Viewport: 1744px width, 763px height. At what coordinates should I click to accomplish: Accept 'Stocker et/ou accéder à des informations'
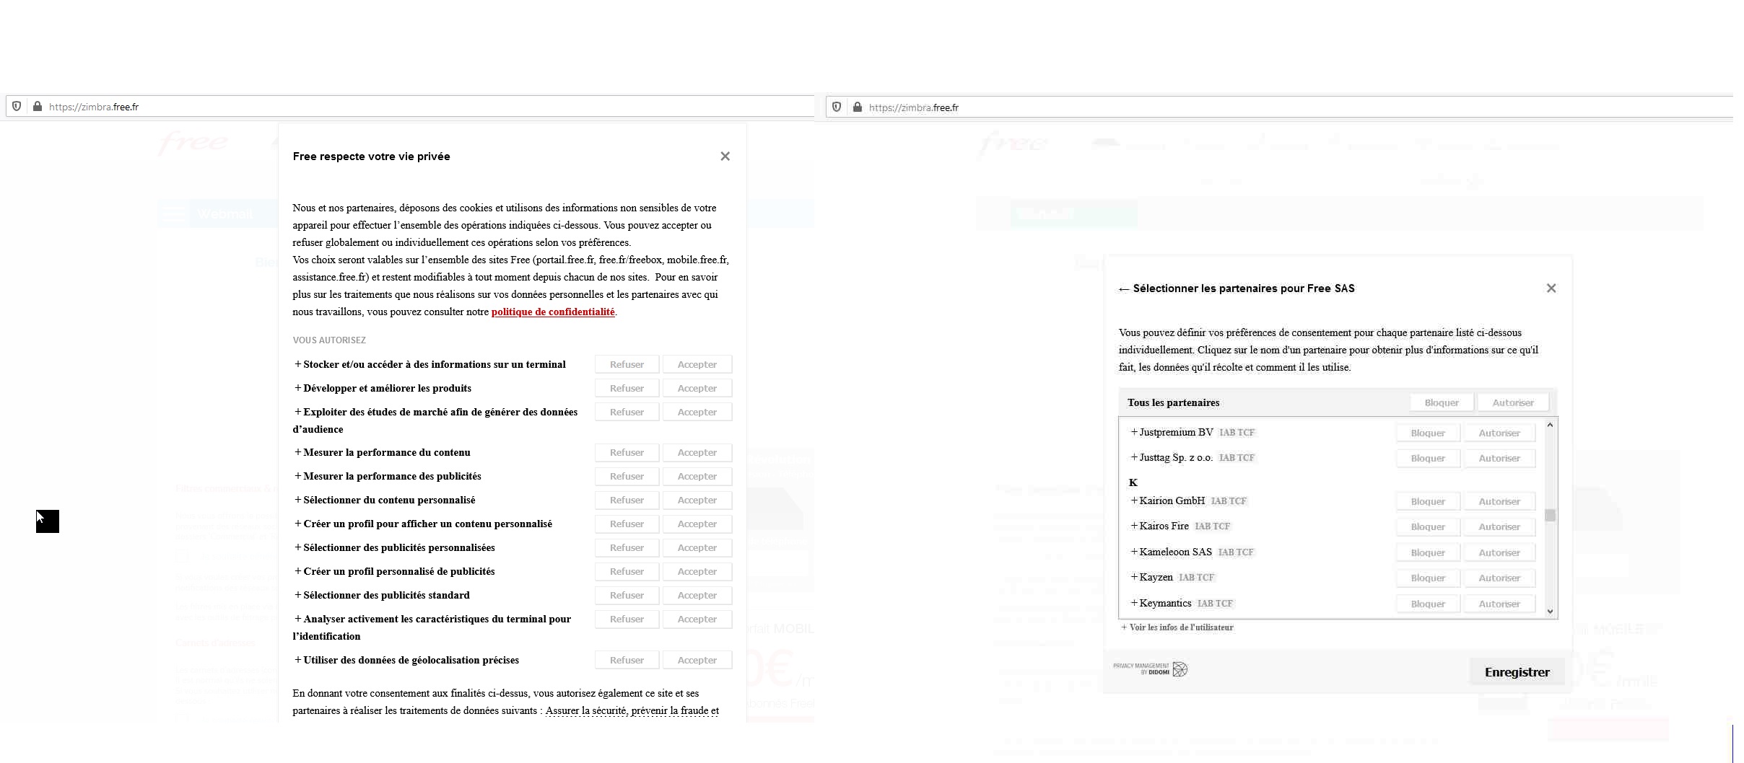tap(697, 364)
